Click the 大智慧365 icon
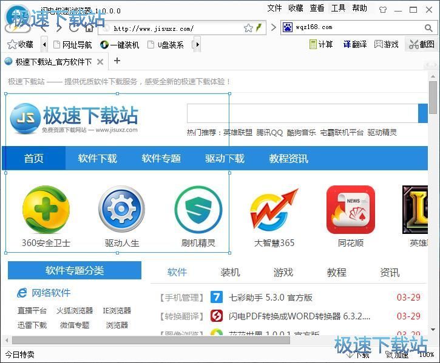 pyautogui.click(x=274, y=210)
